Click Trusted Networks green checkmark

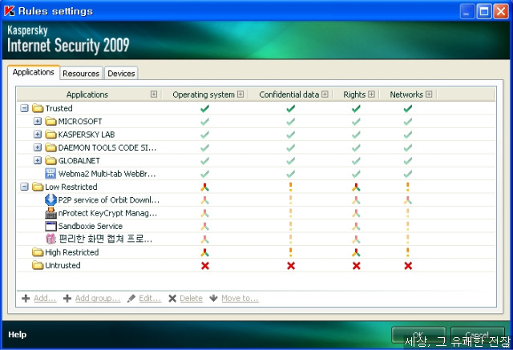(408, 108)
